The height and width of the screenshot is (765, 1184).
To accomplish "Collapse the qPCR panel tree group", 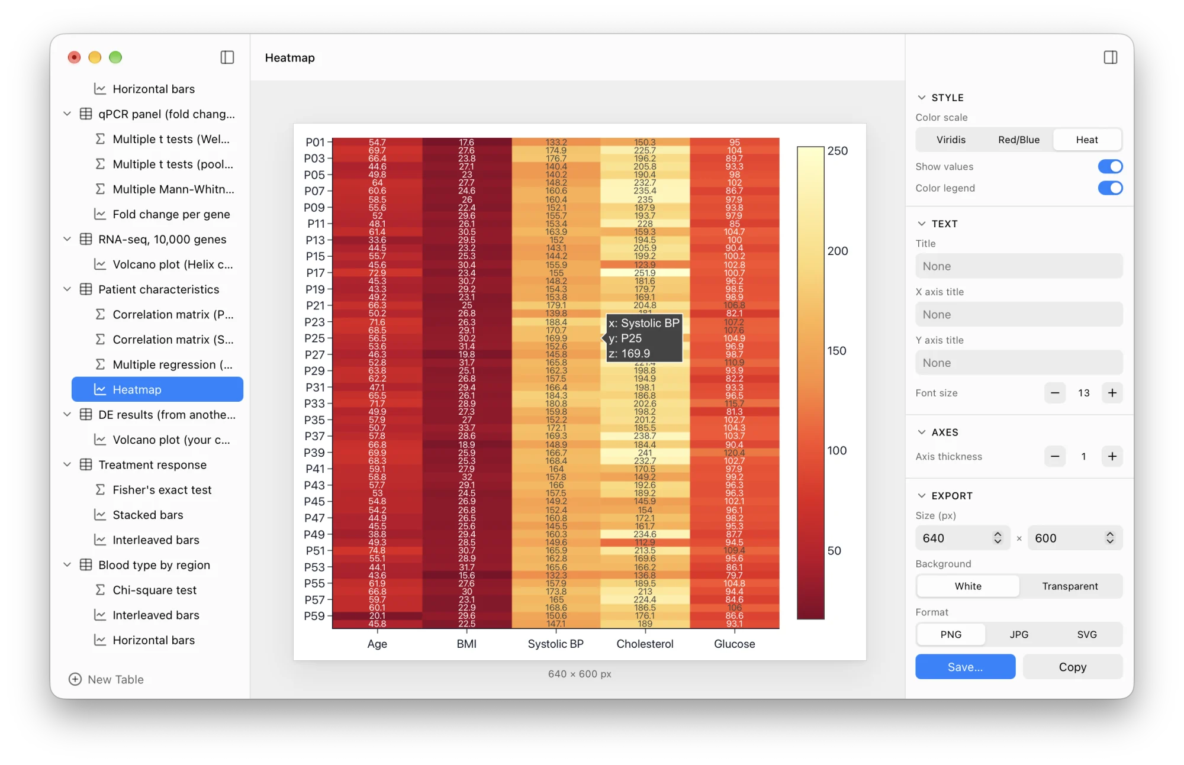I will [67, 114].
